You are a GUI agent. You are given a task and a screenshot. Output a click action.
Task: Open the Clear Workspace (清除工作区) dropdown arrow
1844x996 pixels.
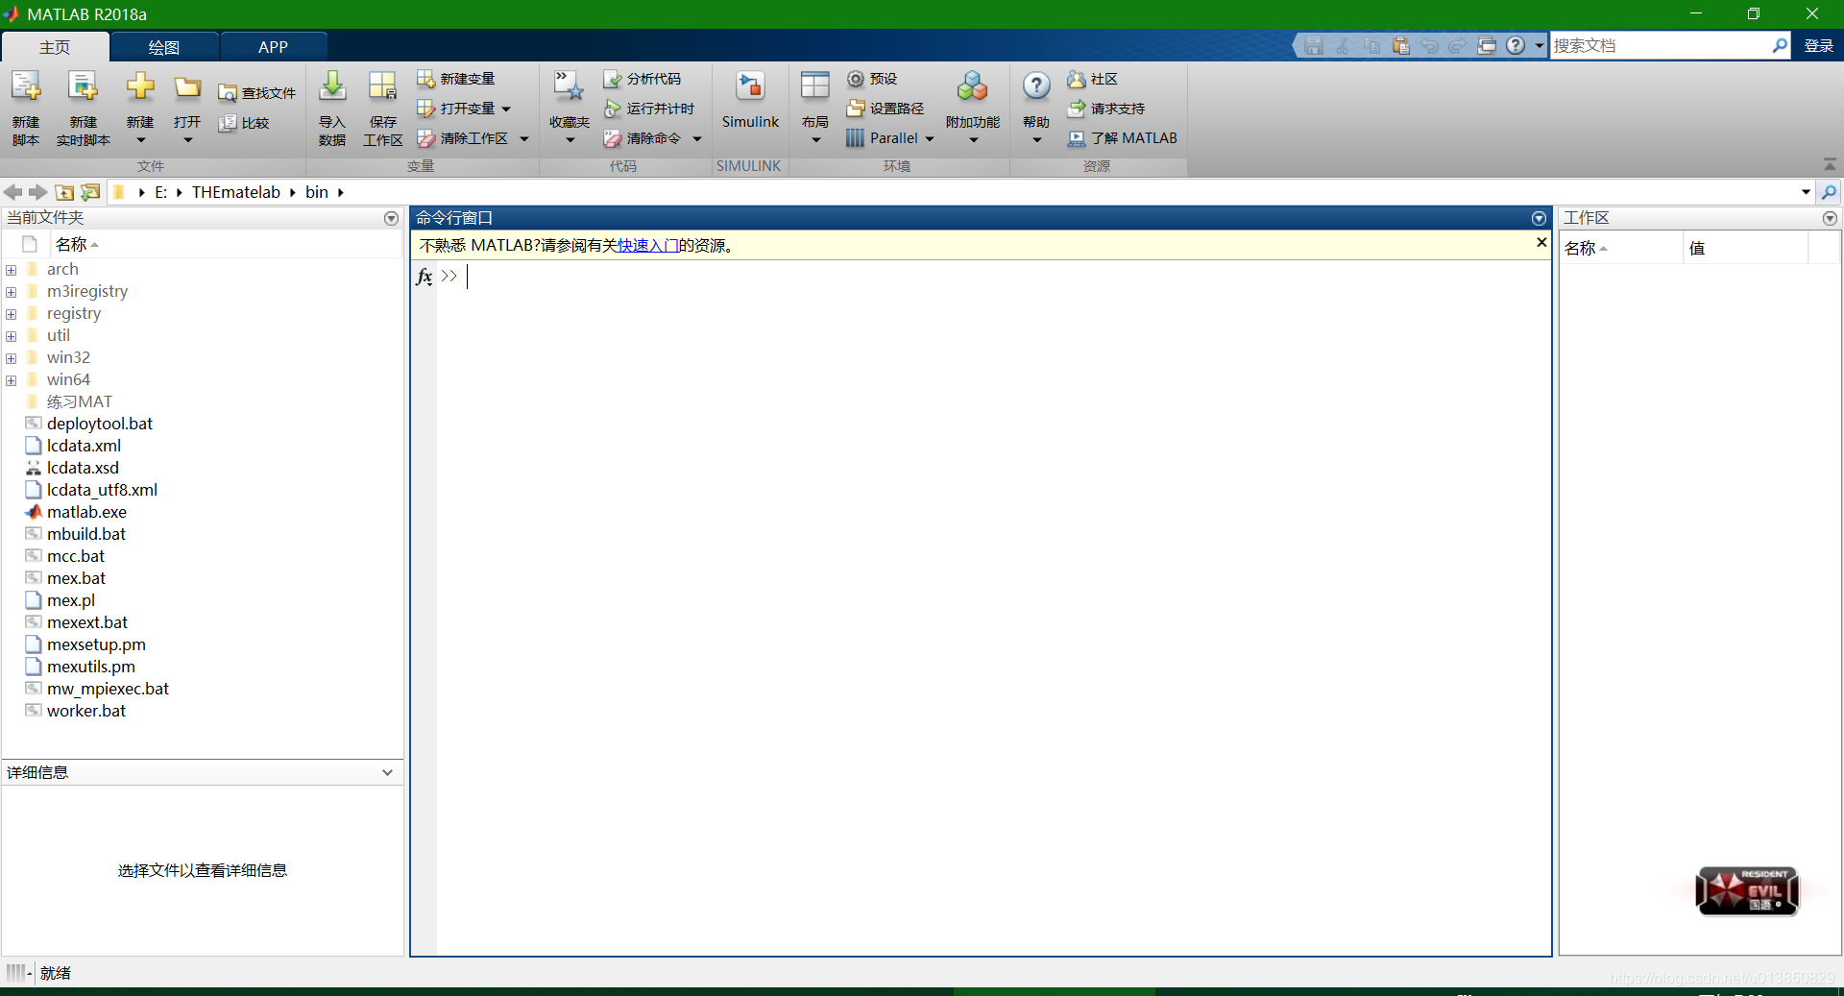point(524,138)
